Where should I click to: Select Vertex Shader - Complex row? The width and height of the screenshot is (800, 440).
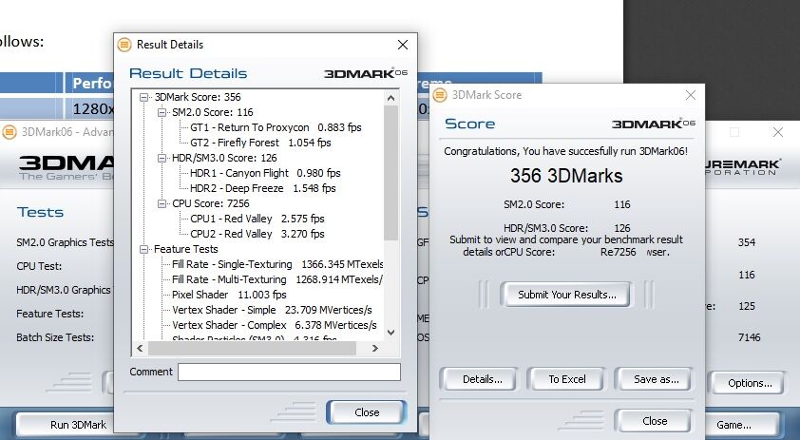275,325
